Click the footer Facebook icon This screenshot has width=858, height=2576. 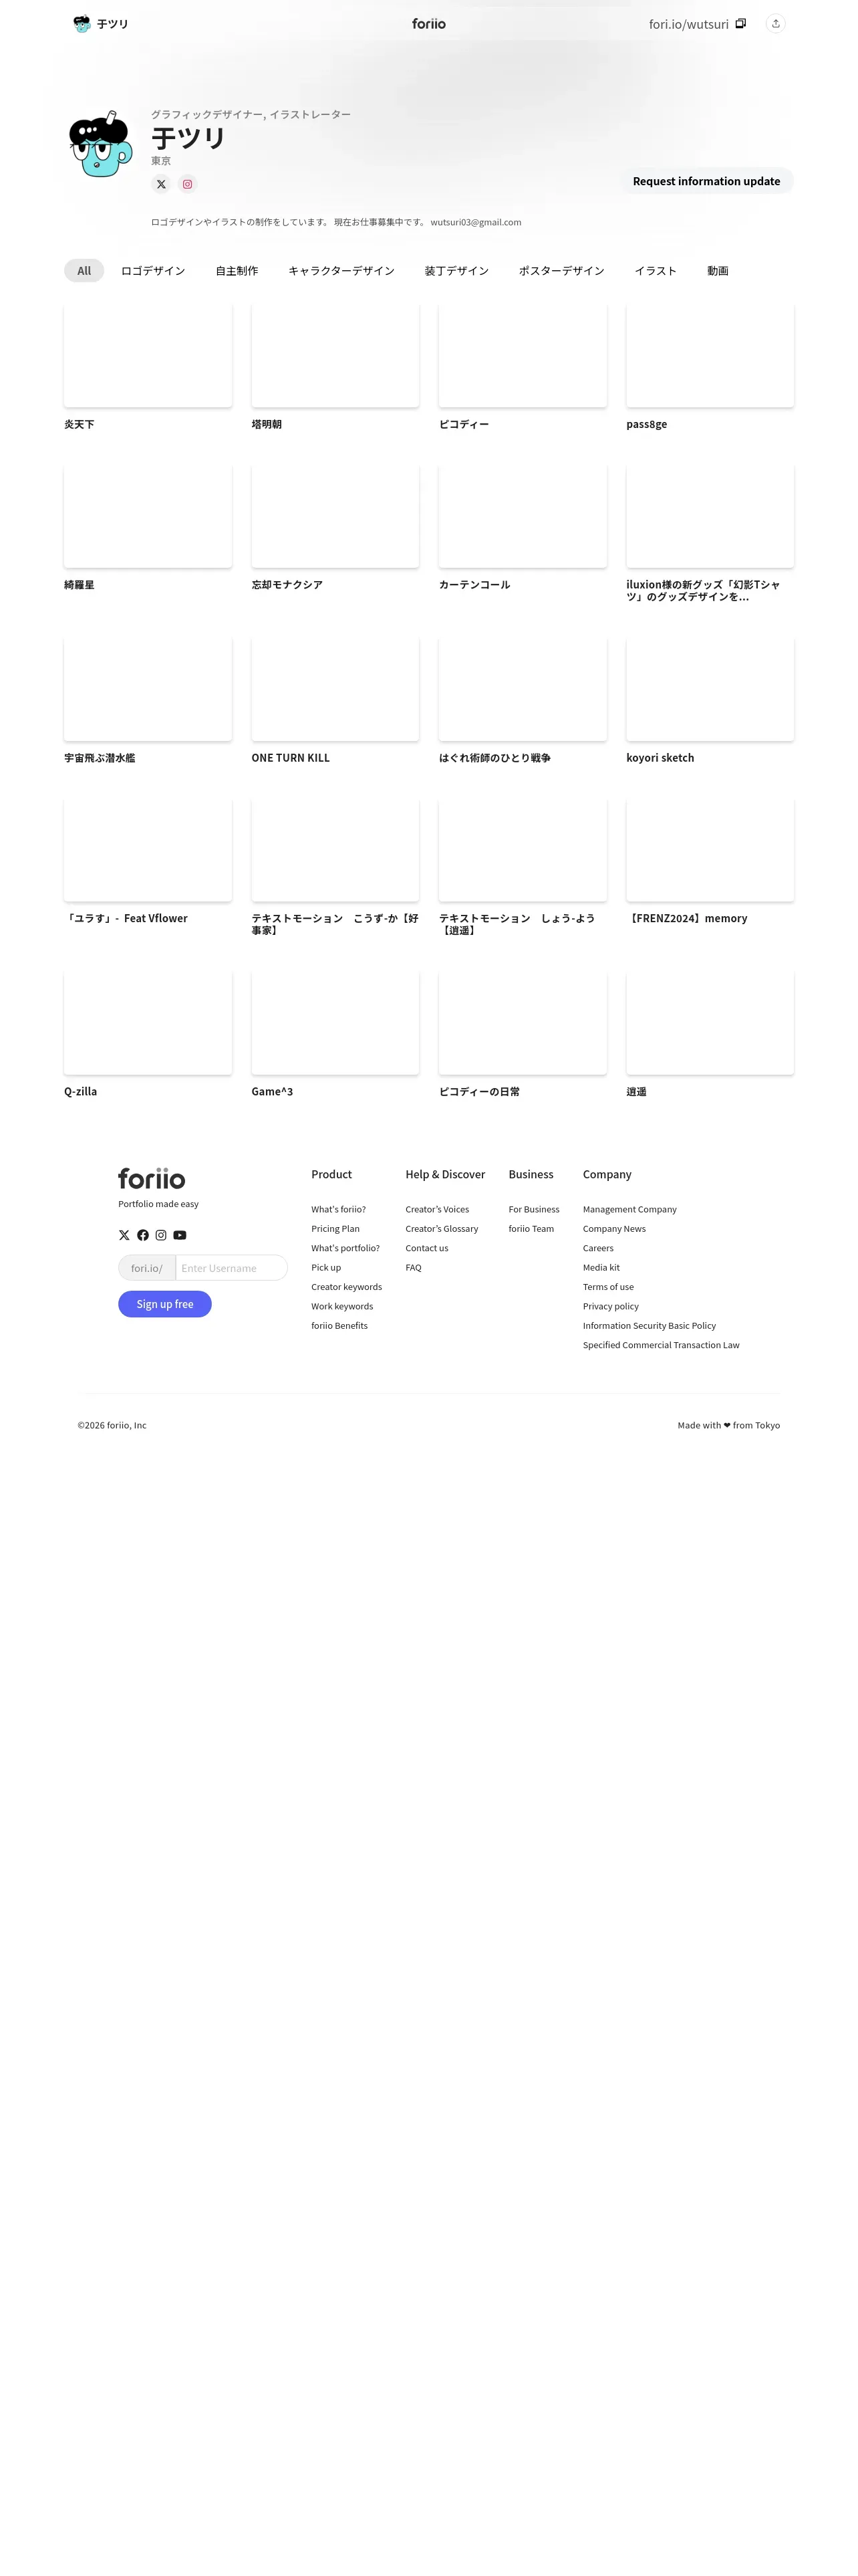(x=143, y=1235)
